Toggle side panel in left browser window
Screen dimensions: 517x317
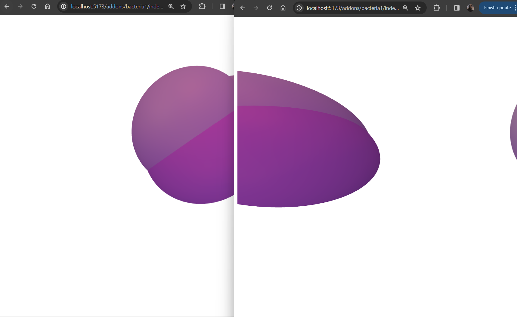point(222,6)
